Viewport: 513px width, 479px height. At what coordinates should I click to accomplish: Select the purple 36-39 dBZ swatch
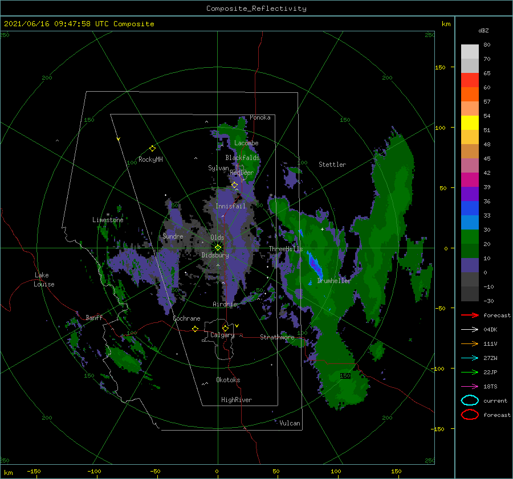point(470,194)
